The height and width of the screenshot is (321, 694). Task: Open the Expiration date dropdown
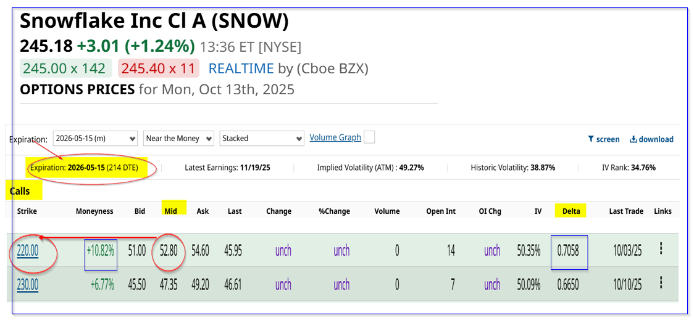(95, 139)
